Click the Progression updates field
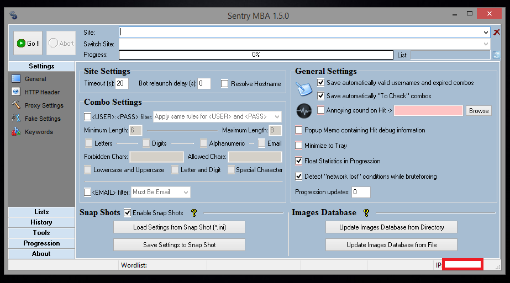Screen dimensions: 510x283 [x=361, y=192]
